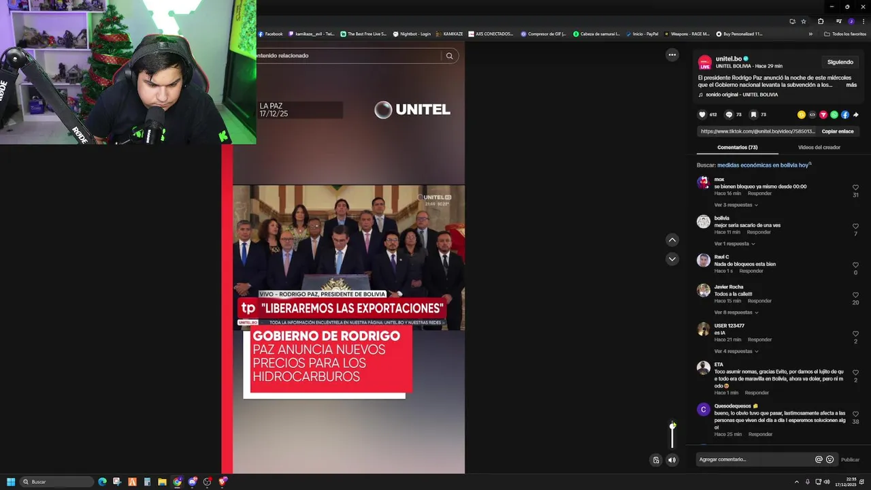Open the Windows Start menu
This screenshot has height=490, width=871.
[11, 482]
